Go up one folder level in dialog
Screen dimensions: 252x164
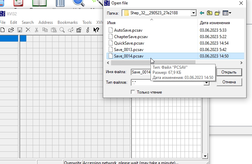(209, 13)
